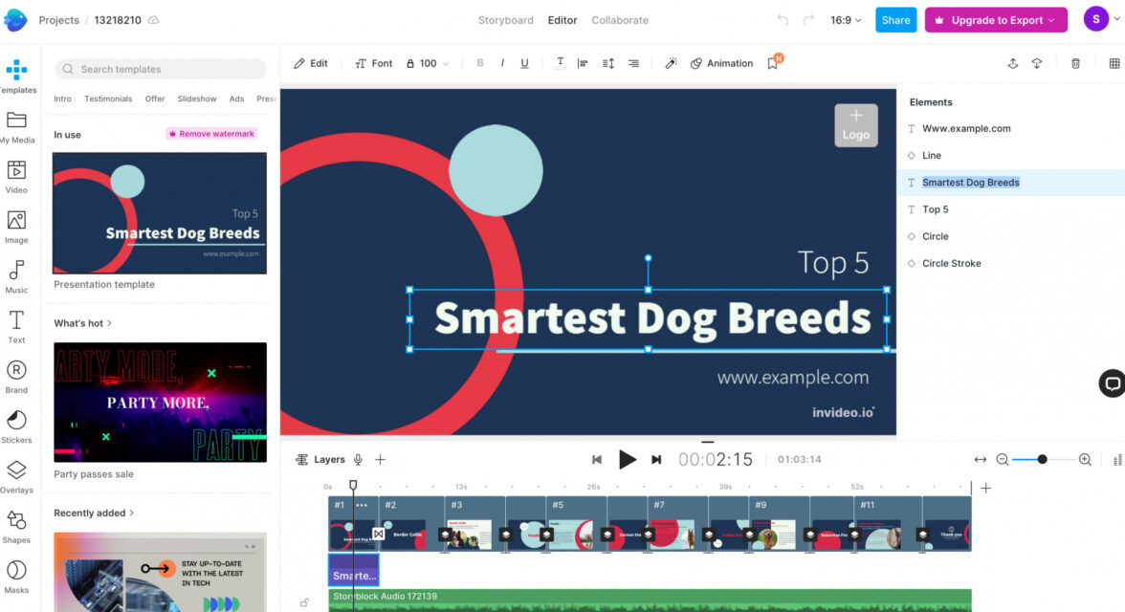This screenshot has width=1125, height=612.
Task: Delete the selected element with trash icon
Action: pyautogui.click(x=1075, y=63)
